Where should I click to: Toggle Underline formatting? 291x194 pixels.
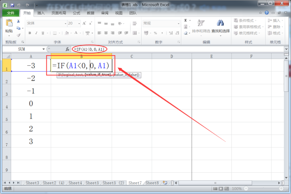(43, 33)
